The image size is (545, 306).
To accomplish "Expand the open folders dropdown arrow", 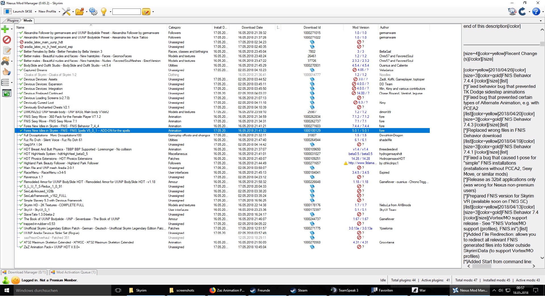I will click(x=87, y=12).
